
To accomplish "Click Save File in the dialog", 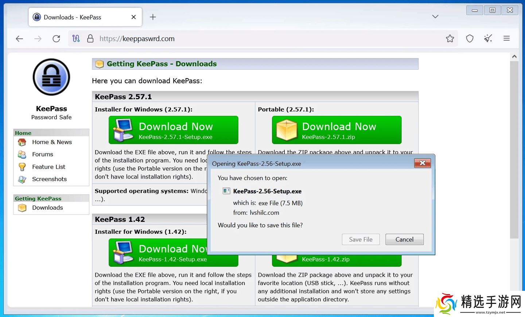I will pyautogui.click(x=361, y=239).
